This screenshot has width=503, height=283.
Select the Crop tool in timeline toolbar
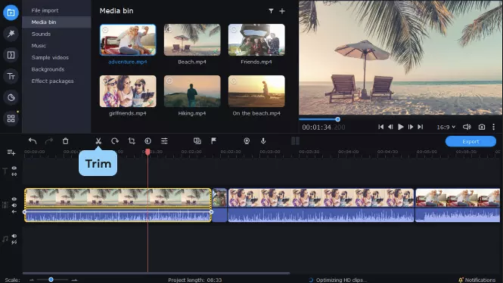pos(132,141)
